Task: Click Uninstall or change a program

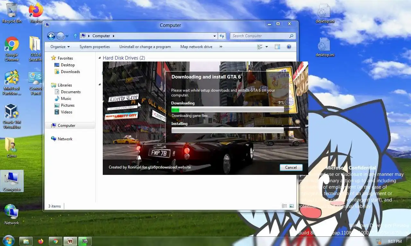Action: coord(145,47)
